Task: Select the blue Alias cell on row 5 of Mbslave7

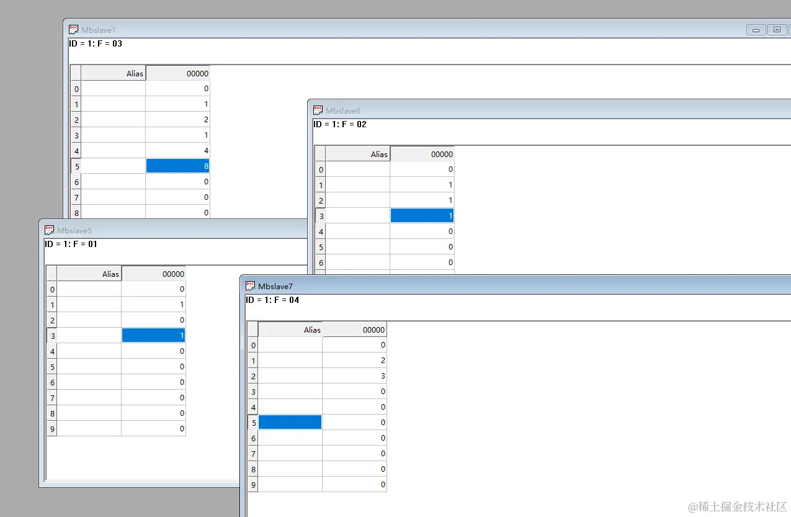Action: tap(290, 422)
